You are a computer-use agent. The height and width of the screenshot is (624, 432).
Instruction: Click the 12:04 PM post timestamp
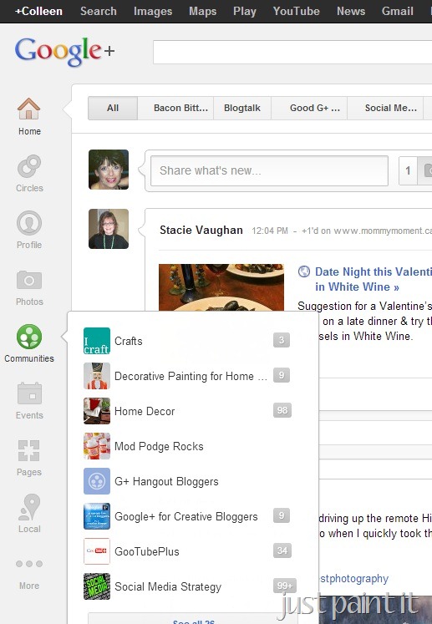coord(270,231)
